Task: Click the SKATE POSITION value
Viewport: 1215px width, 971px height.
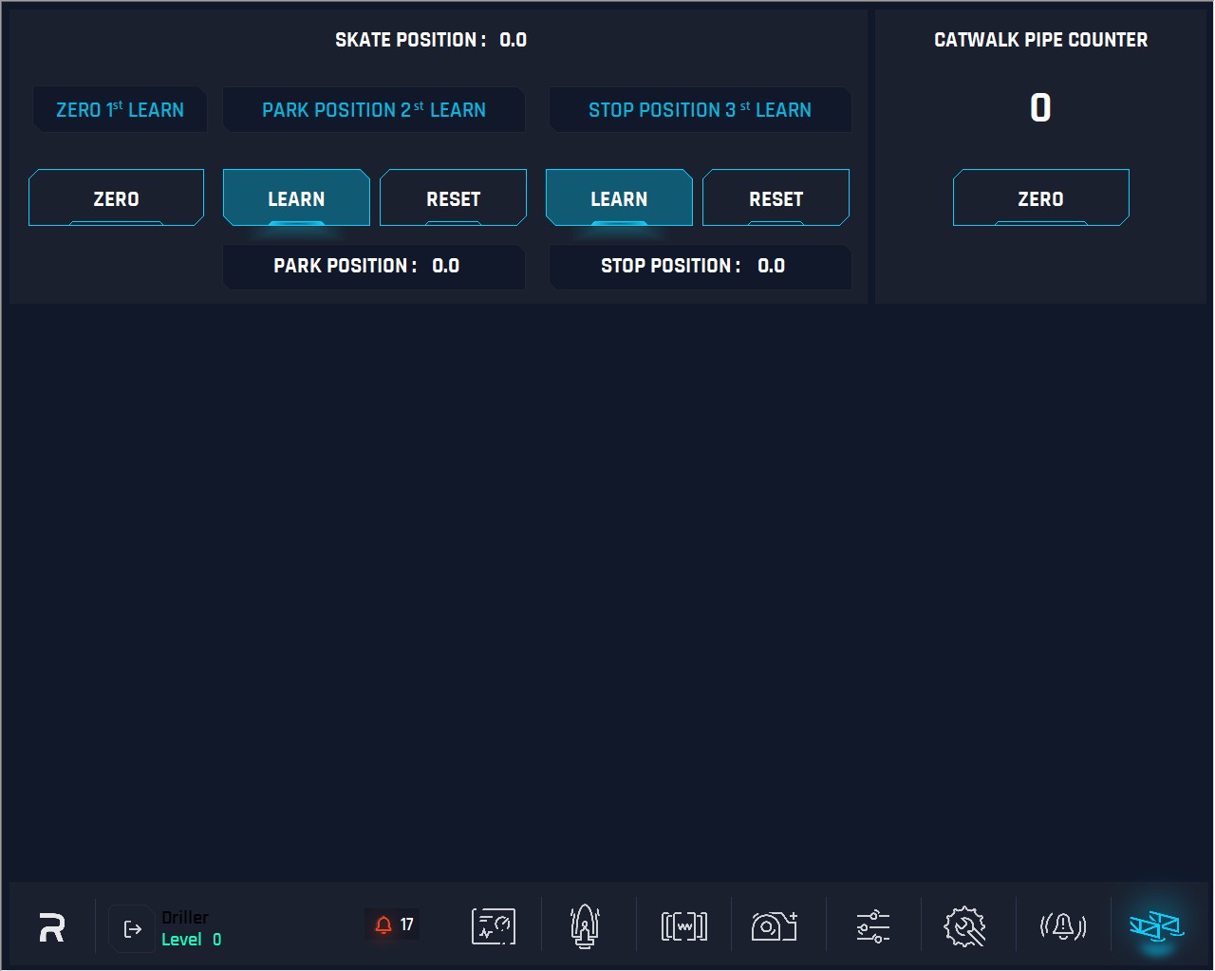Action: coord(514,40)
